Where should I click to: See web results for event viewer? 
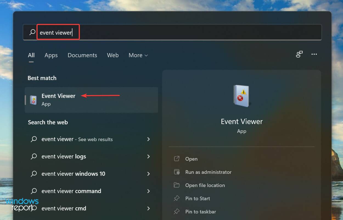tap(77, 139)
